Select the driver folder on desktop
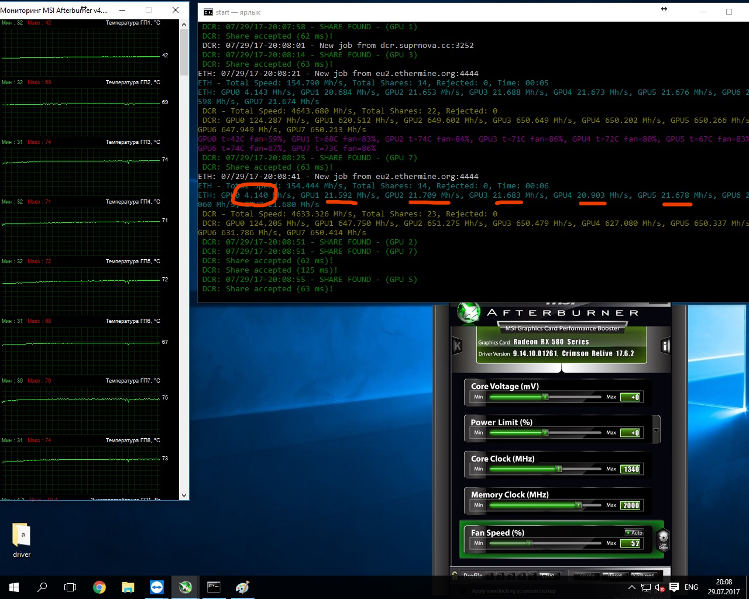Screen dimensions: 749x599 coord(22,539)
